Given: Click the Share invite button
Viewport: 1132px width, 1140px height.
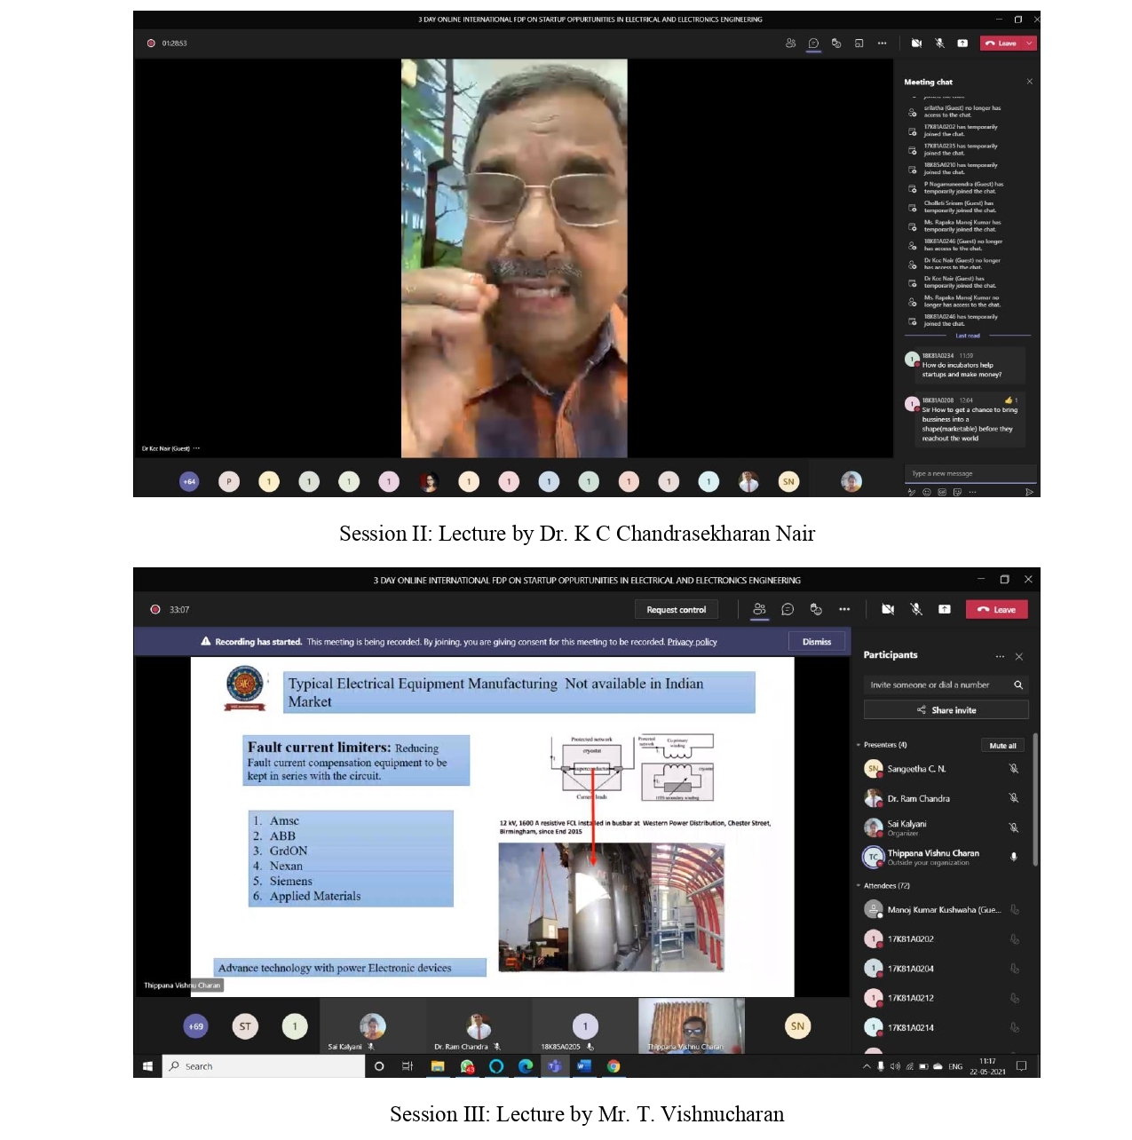Looking at the screenshot, I should coord(946,709).
